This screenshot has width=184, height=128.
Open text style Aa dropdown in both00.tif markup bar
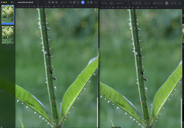coord(152,7)
